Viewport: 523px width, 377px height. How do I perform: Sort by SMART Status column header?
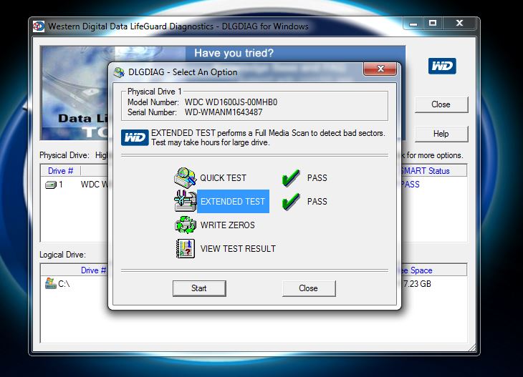click(x=433, y=171)
